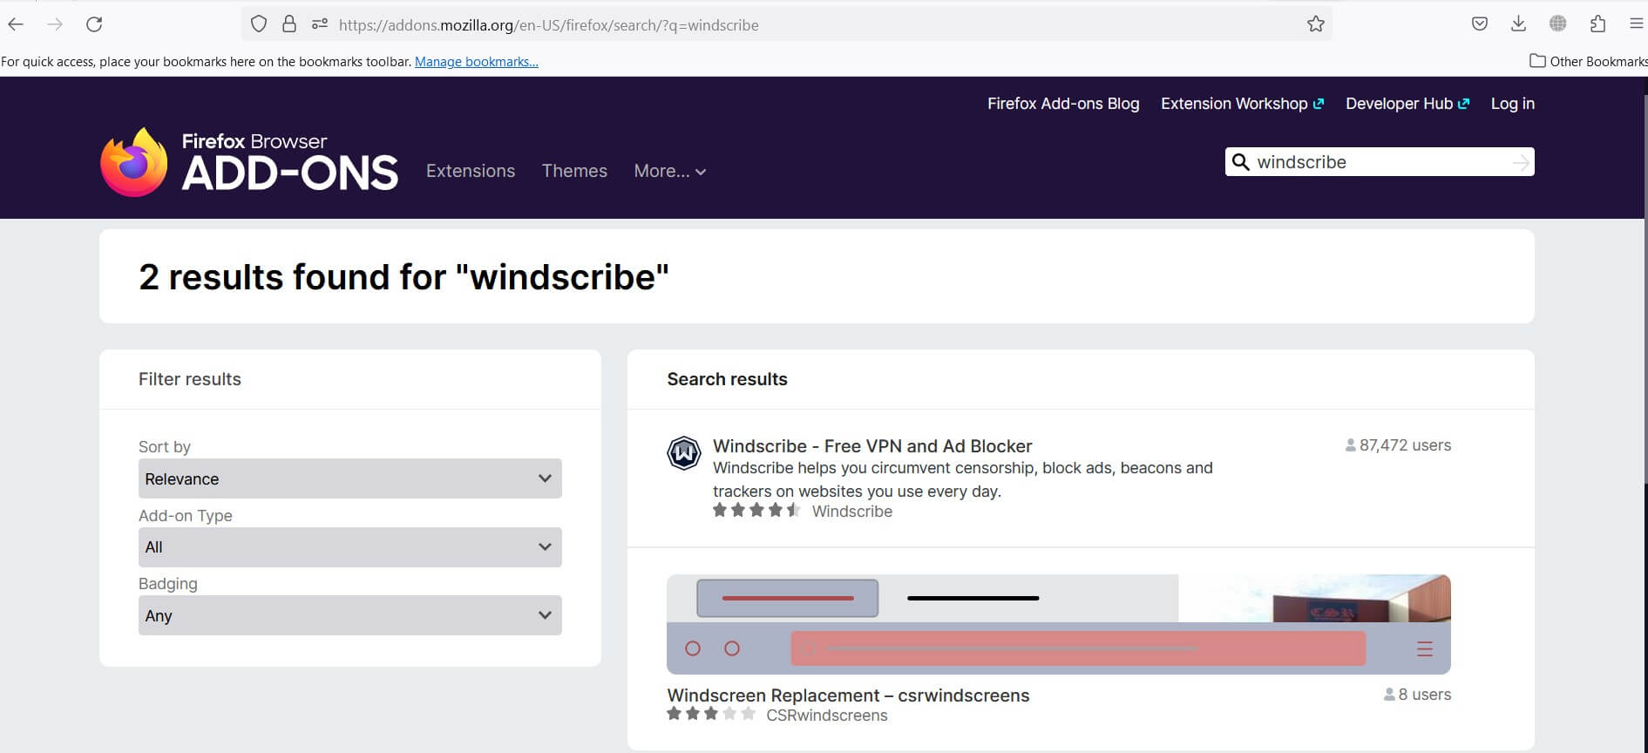
Task: Open the Sort by Relevance dropdown
Action: 350,478
